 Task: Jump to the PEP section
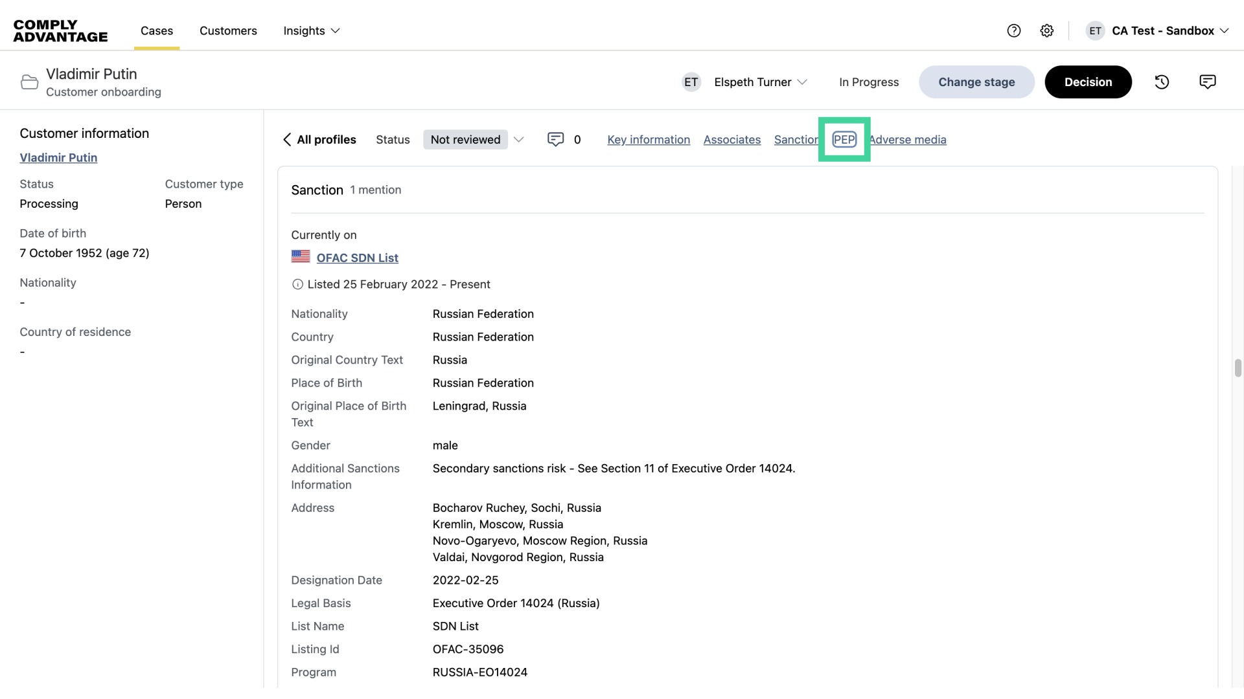[844, 140]
